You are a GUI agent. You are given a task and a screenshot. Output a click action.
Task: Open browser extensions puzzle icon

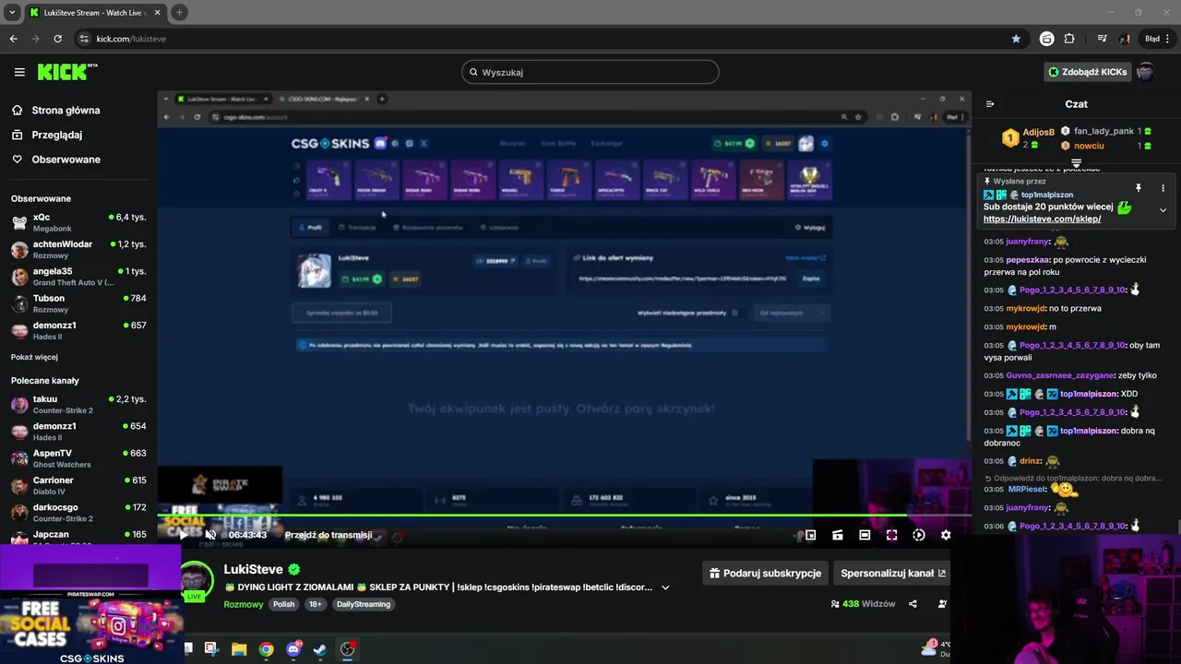pyautogui.click(x=1069, y=39)
